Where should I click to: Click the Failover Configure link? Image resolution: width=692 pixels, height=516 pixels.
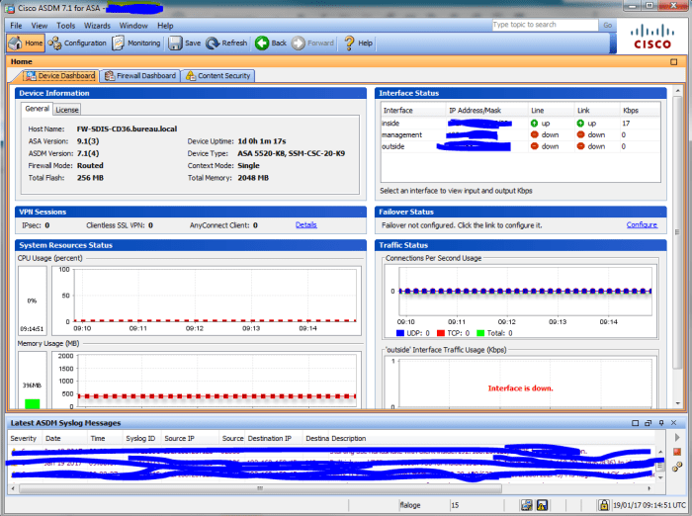[x=642, y=225]
